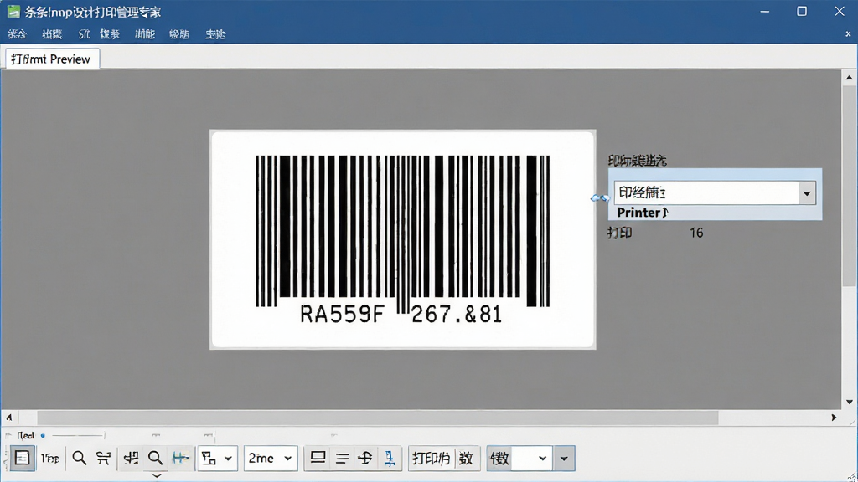The height and width of the screenshot is (482, 858).
Task: Click the standalone dropdown arrow button after the '徵' combo box
Action: click(x=564, y=458)
